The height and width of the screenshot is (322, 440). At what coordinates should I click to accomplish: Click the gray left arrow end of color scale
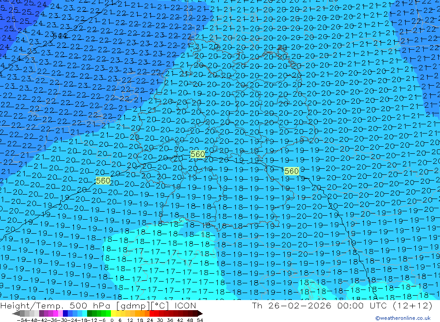[x=16, y=313]
